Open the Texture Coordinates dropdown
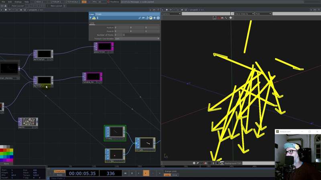The height and width of the screenshot is (180, 321). [137, 38]
